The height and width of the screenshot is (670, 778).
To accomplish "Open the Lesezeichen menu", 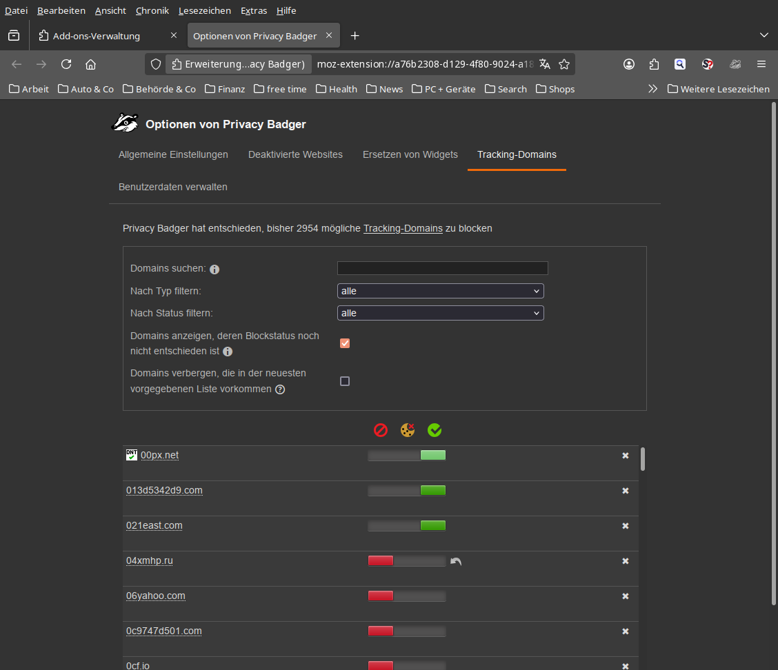I will click(205, 10).
